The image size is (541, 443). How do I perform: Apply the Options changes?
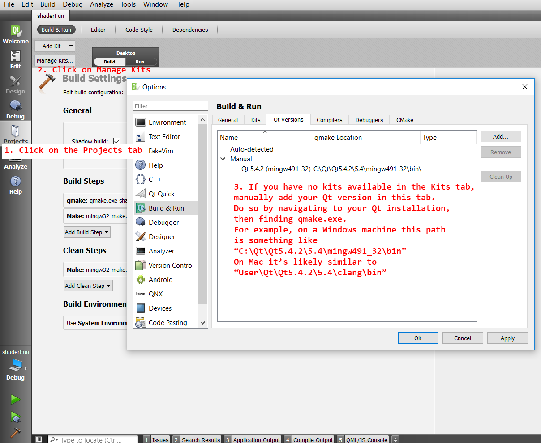[x=507, y=338]
